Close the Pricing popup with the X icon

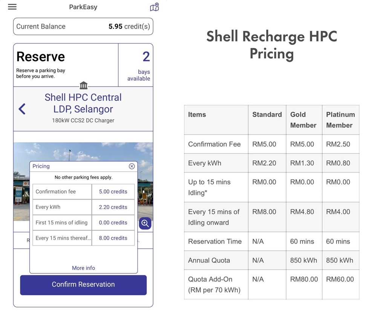coord(132,166)
